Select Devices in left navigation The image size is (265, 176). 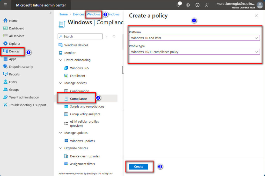(x=14, y=51)
